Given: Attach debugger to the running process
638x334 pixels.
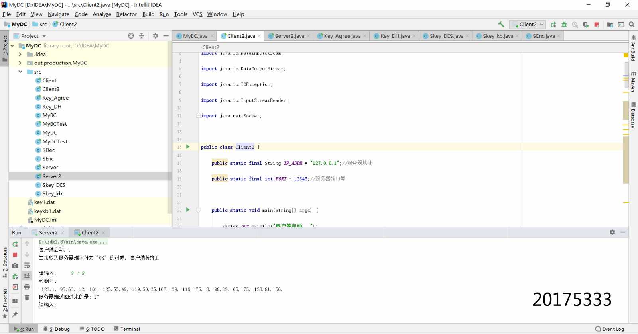Looking at the screenshot, I should (15, 276).
